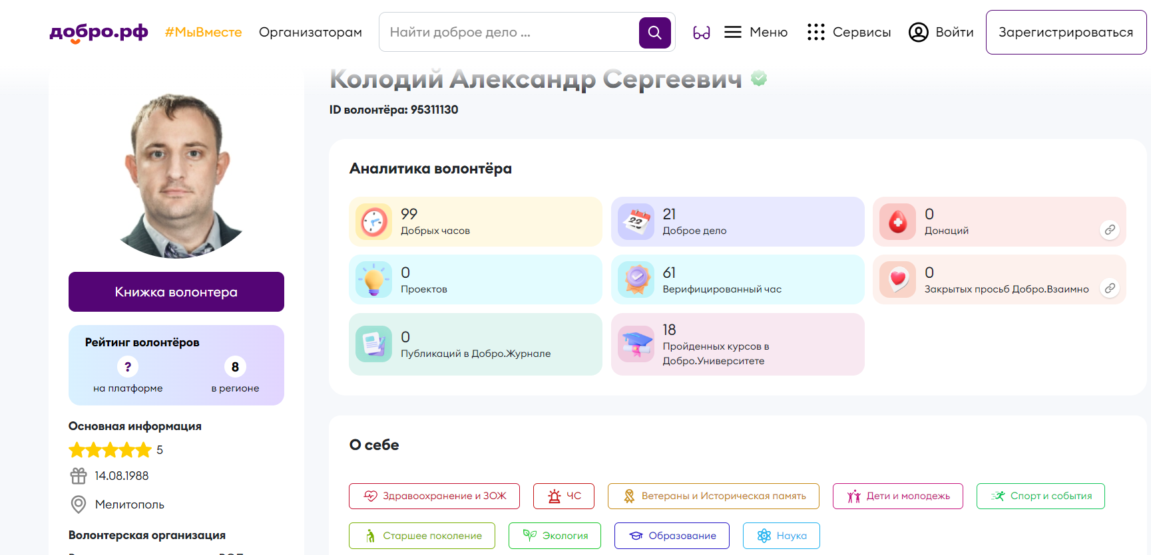Select the Здравоохранение и ЗОЖ tag
The height and width of the screenshot is (555, 1151).
[434, 496]
